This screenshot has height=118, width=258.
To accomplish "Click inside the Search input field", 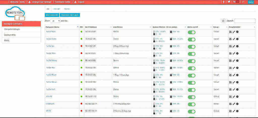I will tap(245, 21).
